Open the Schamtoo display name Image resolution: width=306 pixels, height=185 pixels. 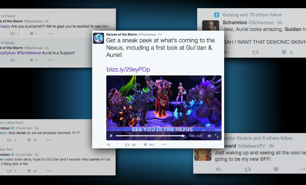(235, 23)
